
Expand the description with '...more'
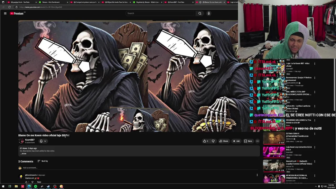tap(23, 154)
